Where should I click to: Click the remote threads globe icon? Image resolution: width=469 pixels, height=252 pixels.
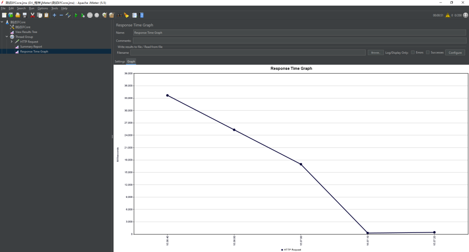[x=466, y=15]
